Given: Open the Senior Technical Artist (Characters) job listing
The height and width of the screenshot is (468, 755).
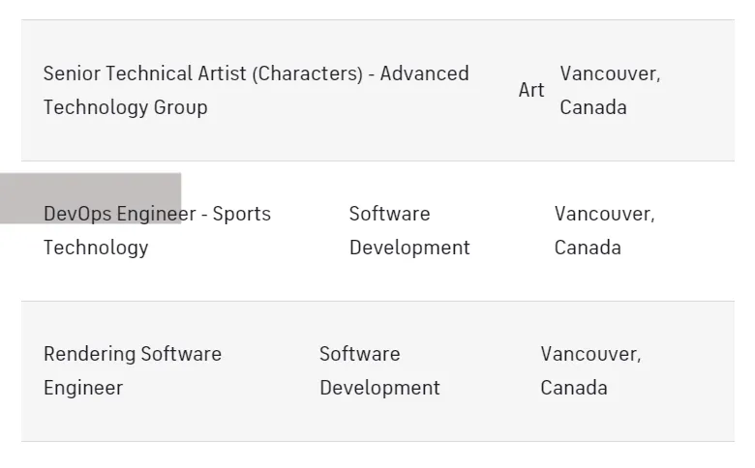Looking at the screenshot, I should point(257,91).
